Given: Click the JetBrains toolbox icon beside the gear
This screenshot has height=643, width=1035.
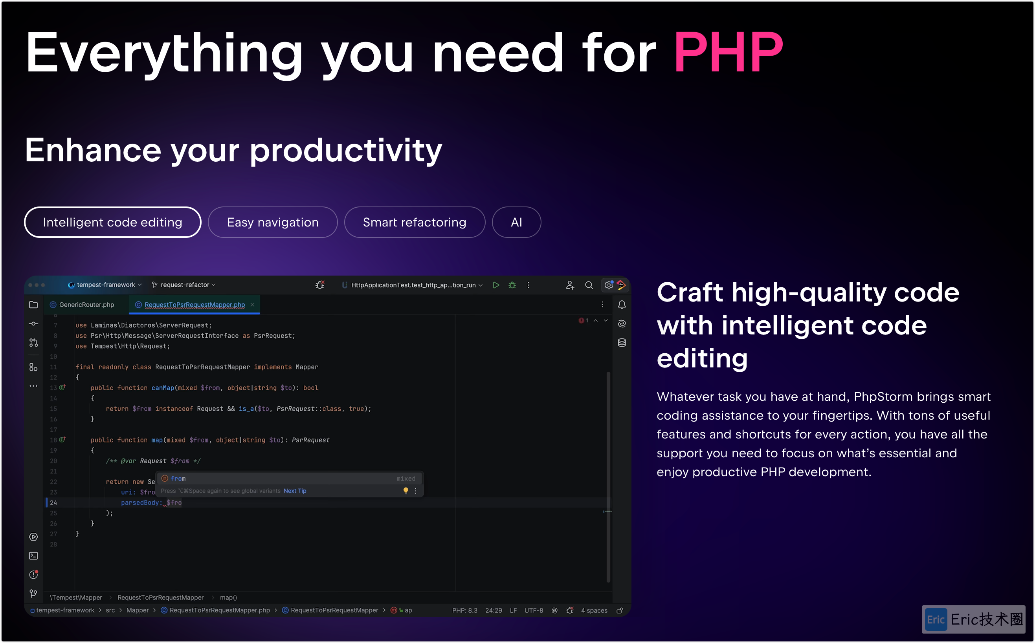Looking at the screenshot, I should 621,285.
